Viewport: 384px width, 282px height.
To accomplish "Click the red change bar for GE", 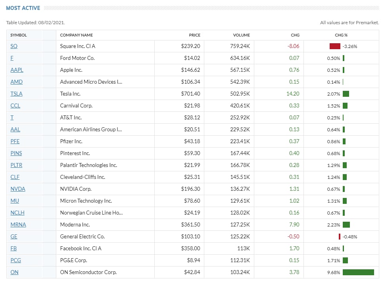I will (340, 236).
